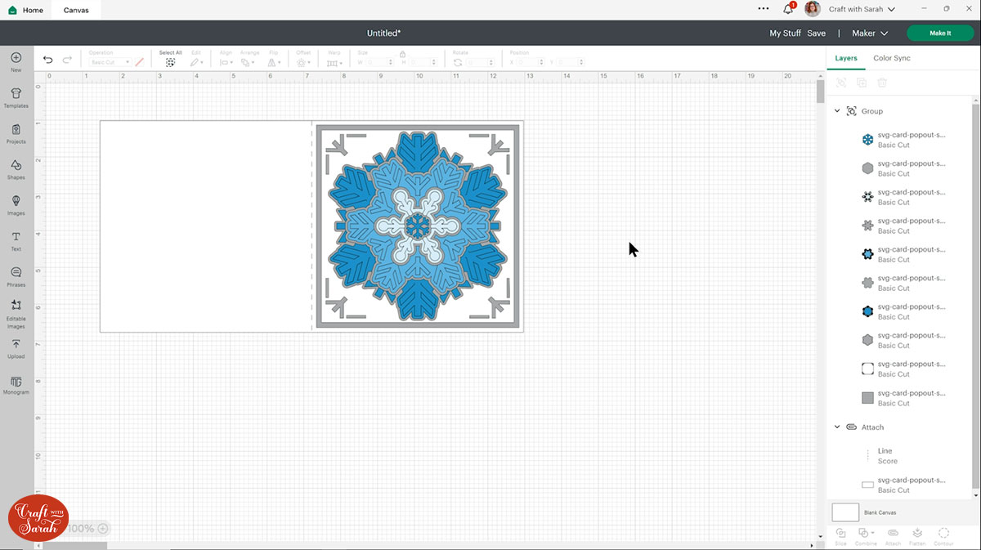Collapse the Attach layer tree
This screenshot has width=981, height=550.
coord(837,427)
